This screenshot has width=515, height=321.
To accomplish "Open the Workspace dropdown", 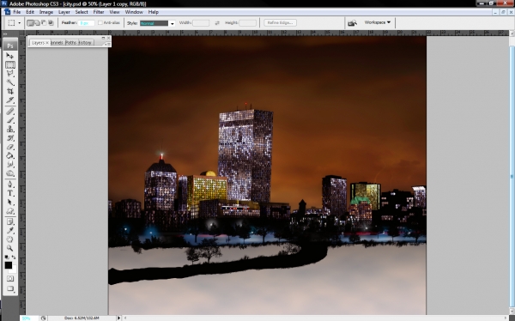I will coord(378,22).
